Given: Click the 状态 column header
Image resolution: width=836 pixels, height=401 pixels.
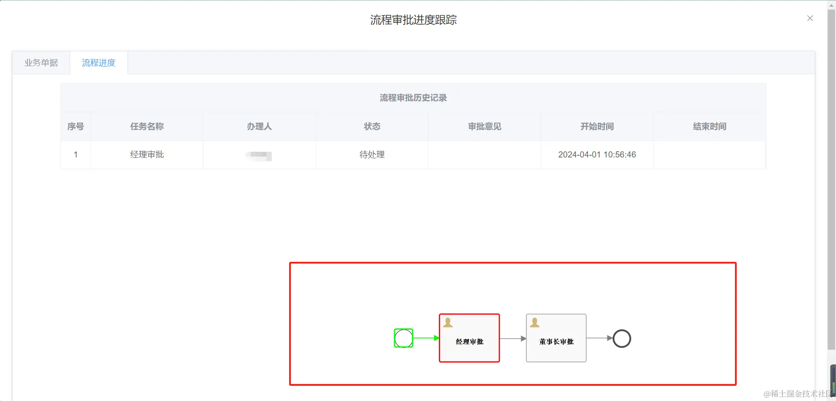Looking at the screenshot, I should click(372, 127).
